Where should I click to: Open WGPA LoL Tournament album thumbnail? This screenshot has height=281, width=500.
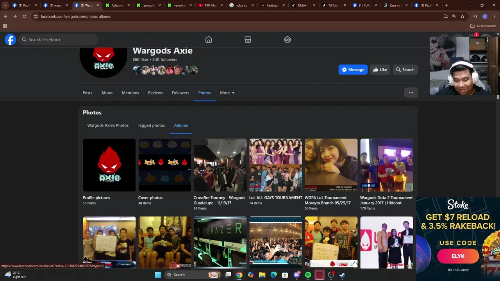331,165
